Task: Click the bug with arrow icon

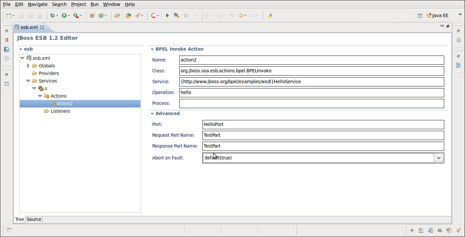Action: click(x=176, y=15)
